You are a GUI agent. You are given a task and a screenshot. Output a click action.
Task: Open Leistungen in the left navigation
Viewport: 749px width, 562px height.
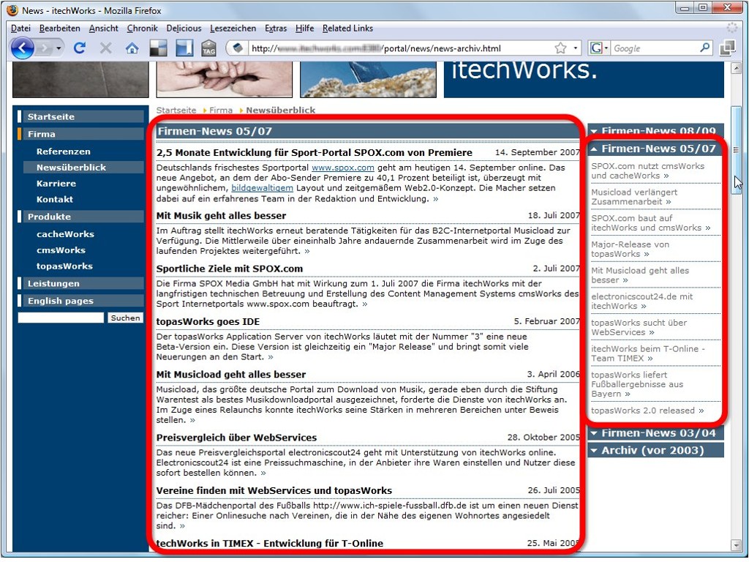tap(80, 283)
